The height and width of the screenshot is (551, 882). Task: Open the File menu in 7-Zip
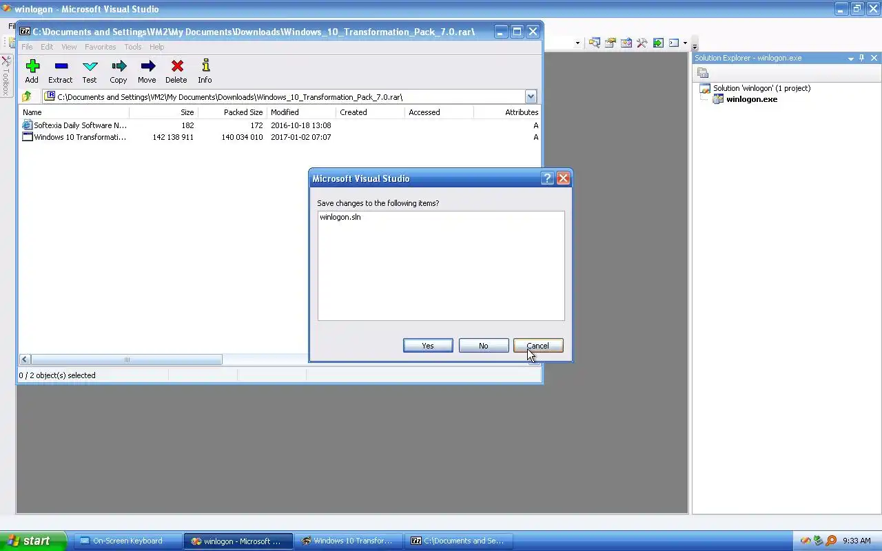(27, 47)
